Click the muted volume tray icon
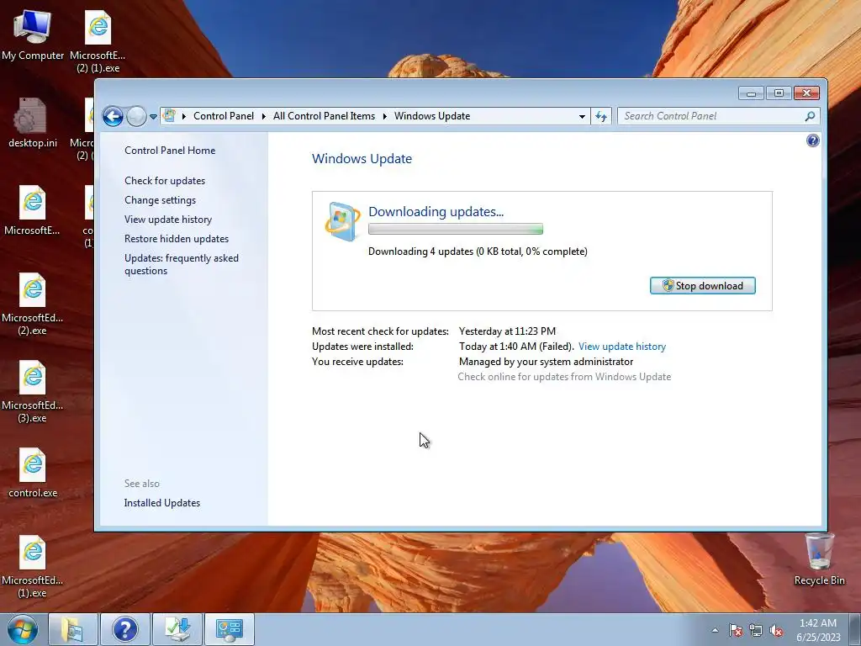This screenshot has height=646, width=861. tap(776, 630)
